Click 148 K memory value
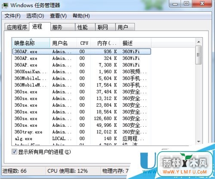Viewport: 215px width, 179px height. pyautogui.click(x=111, y=139)
